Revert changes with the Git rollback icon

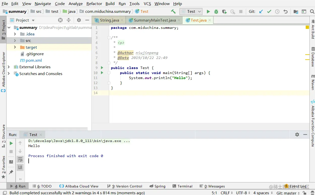click(285, 12)
